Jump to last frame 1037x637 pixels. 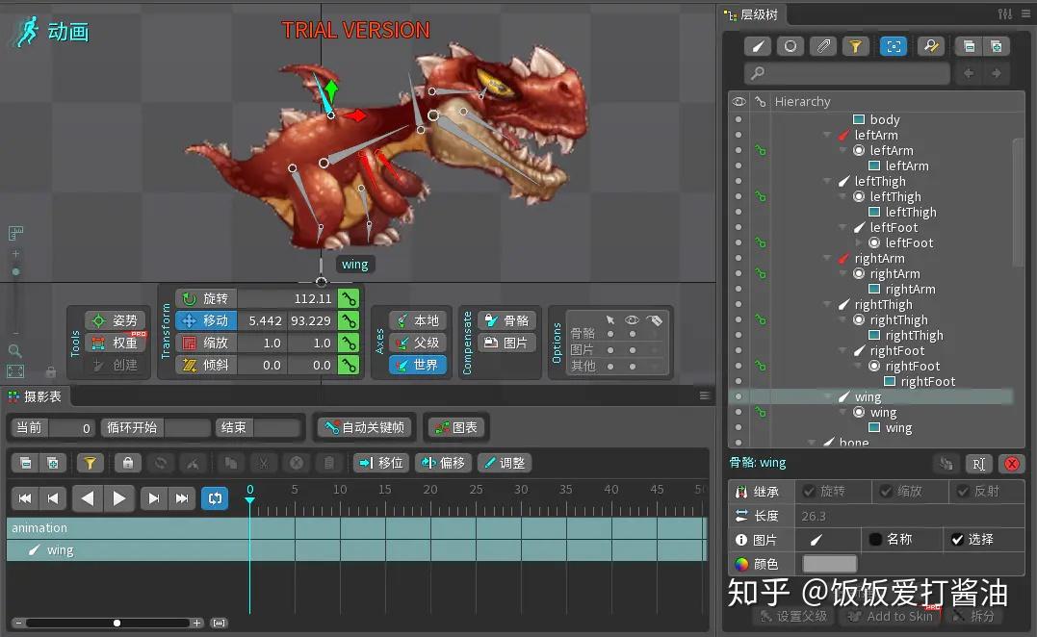point(182,498)
